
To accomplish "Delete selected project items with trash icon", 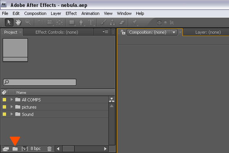I will 49,149.
